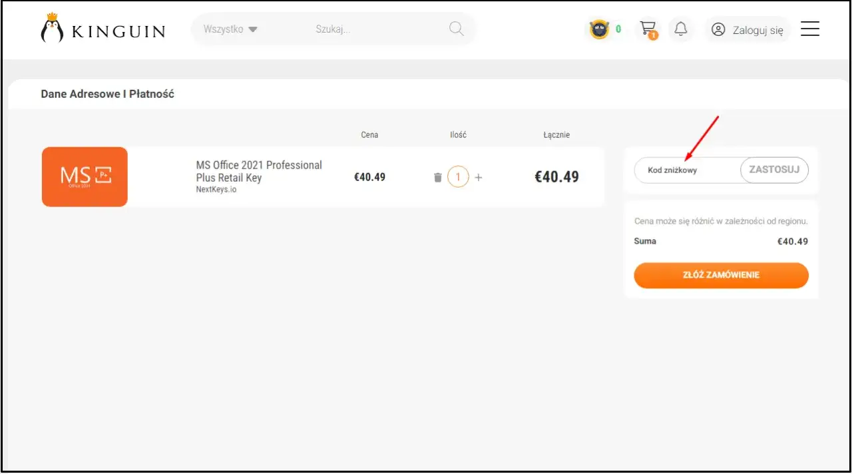Open MS Office 2021 Professional Plus title
The image size is (852, 474).
coord(258,171)
